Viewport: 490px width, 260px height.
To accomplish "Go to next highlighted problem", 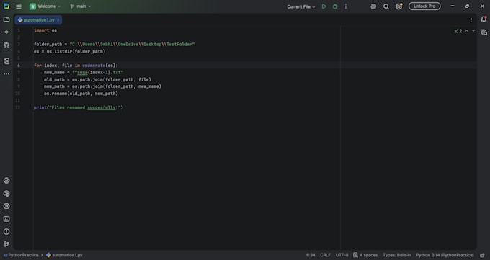I will [x=473, y=31].
